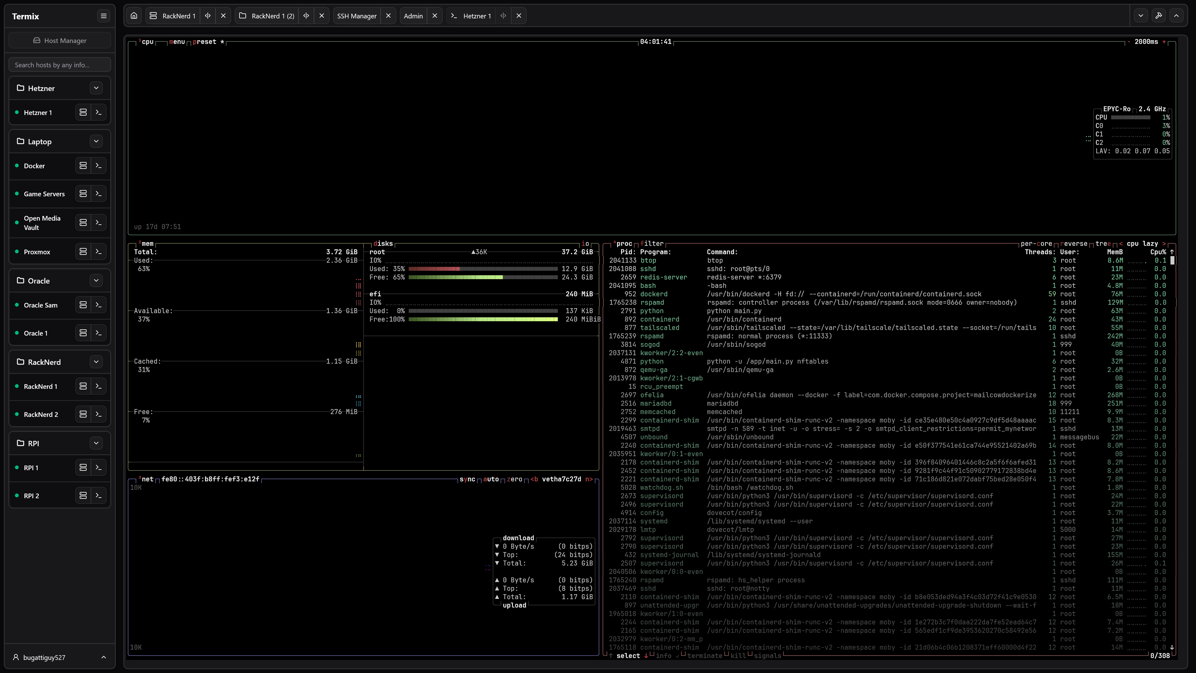Image resolution: width=1196 pixels, height=673 pixels.
Task: Toggle tree view in btop proc panel
Action: pos(1103,243)
